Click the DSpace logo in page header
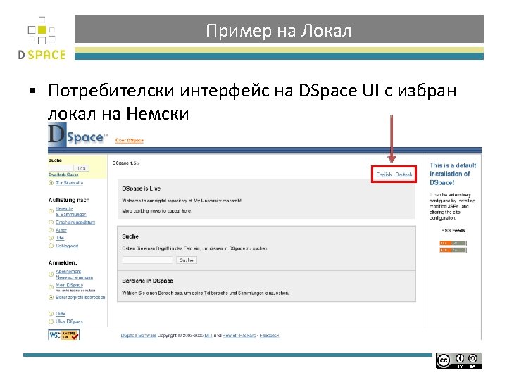 click(x=77, y=135)
